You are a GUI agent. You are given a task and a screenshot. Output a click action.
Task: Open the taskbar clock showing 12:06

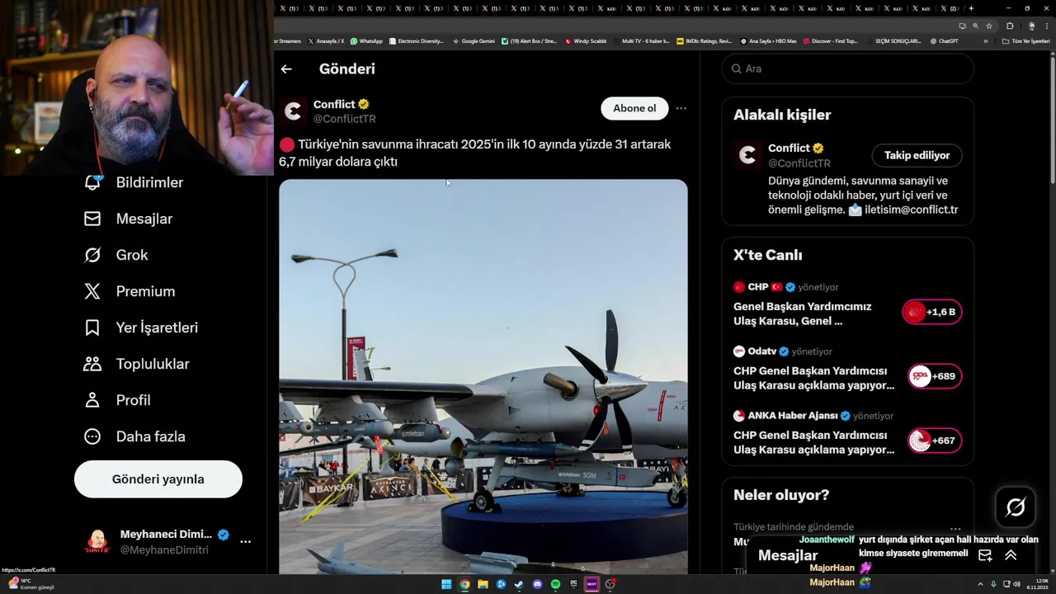[x=1037, y=584]
